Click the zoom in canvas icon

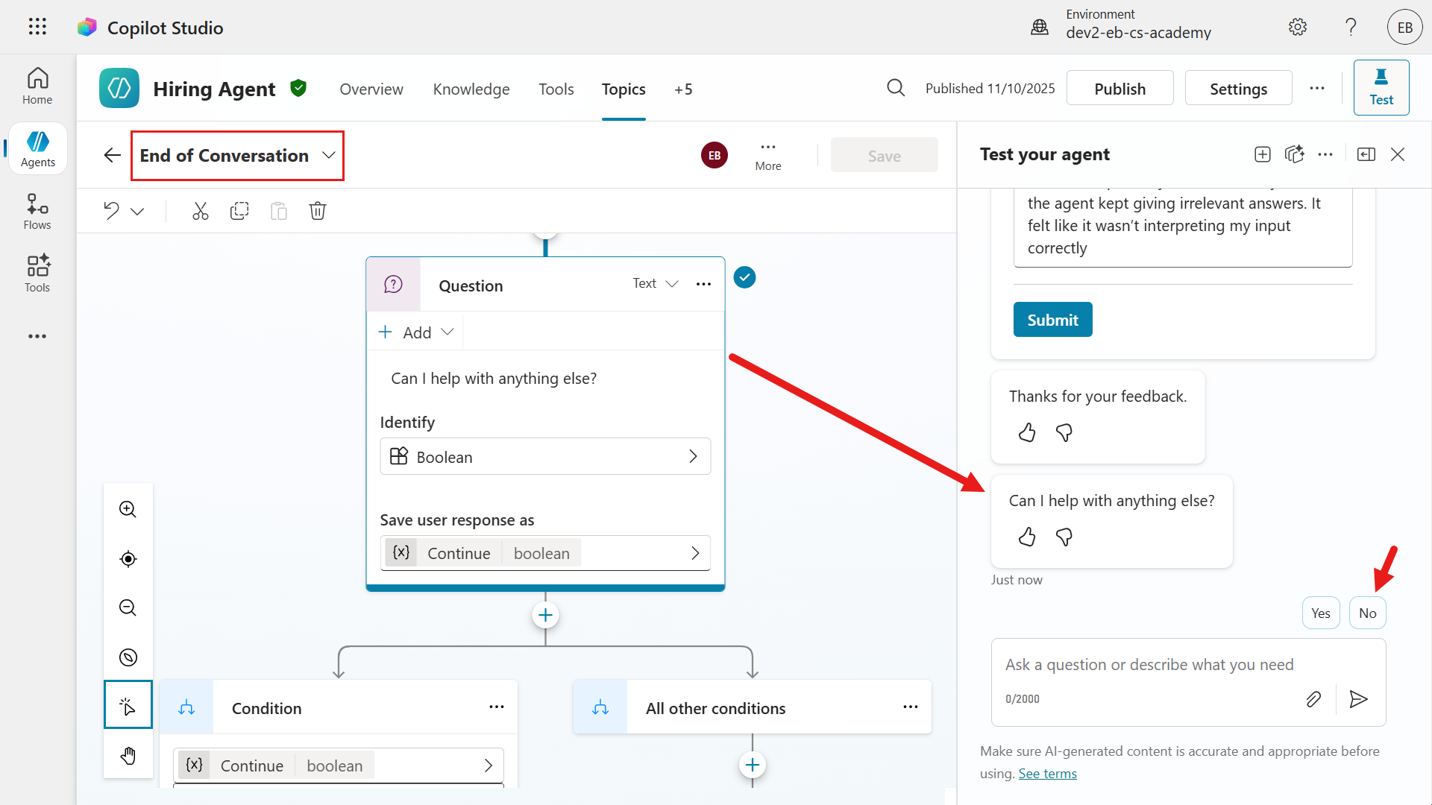pyautogui.click(x=128, y=509)
